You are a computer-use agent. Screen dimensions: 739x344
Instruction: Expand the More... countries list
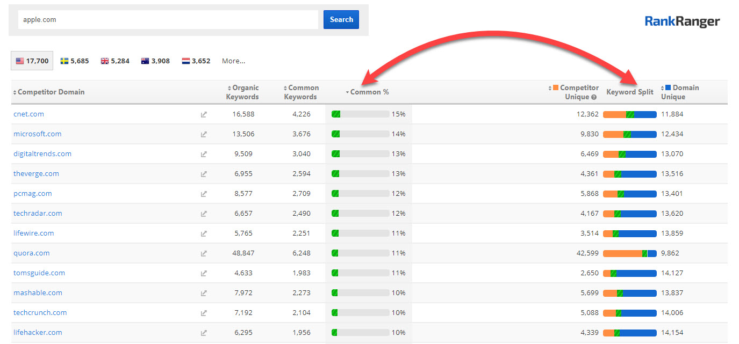pyautogui.click(x=233, y=61)
